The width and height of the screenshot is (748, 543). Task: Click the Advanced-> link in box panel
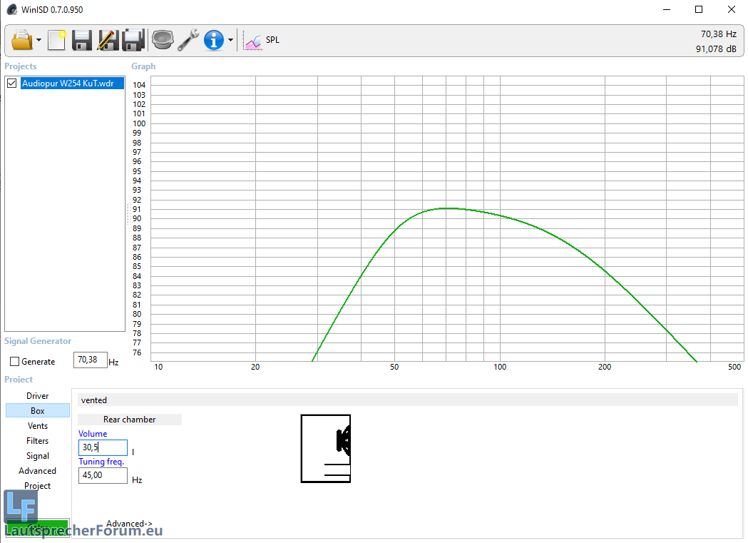129,524
